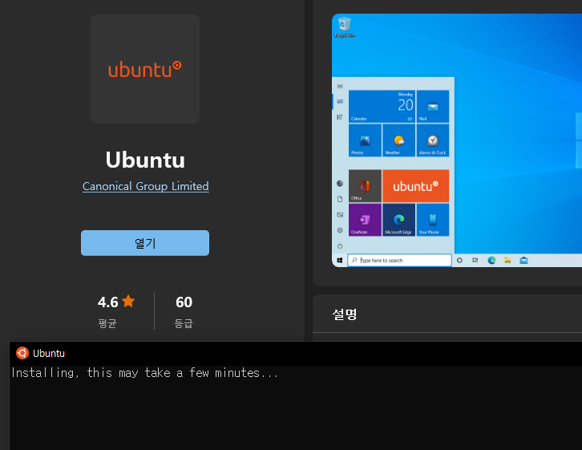
Task: Click the Office tile in the screenshot
Action: click(x=365, y=186)
